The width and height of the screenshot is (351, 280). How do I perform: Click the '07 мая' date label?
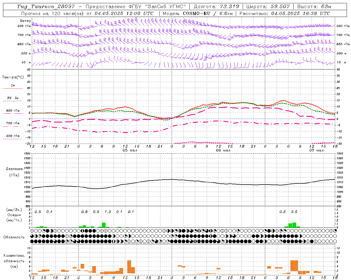pyautogui.click(x=316, y=150)
